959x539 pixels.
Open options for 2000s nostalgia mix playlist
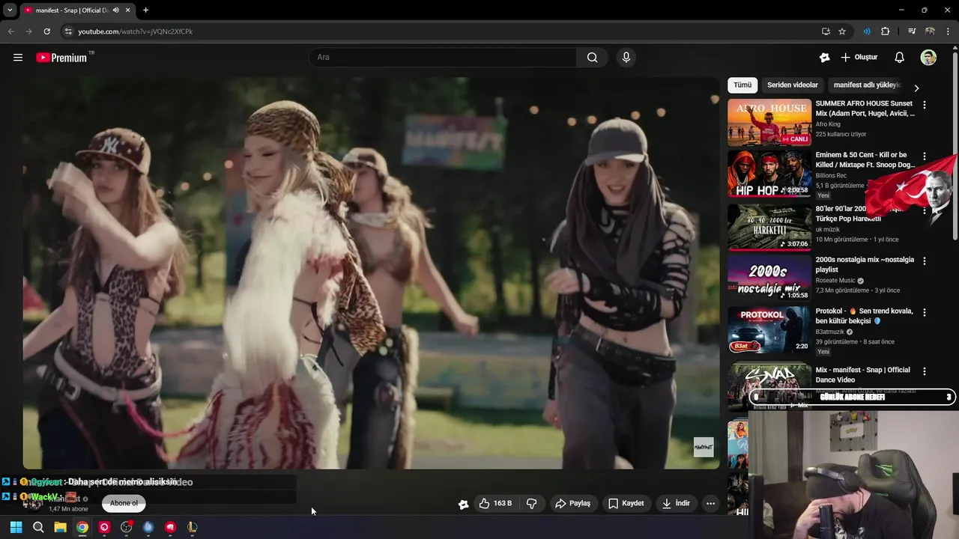click(925, 261)
